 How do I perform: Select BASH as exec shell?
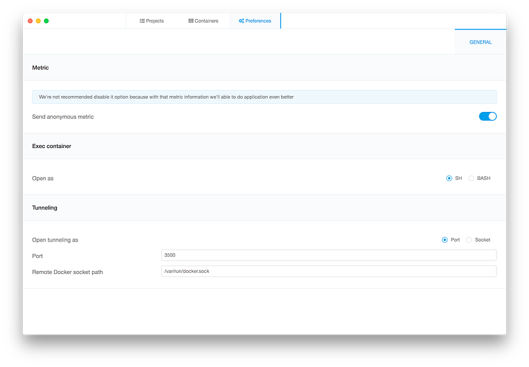click(x=471, y=179)
